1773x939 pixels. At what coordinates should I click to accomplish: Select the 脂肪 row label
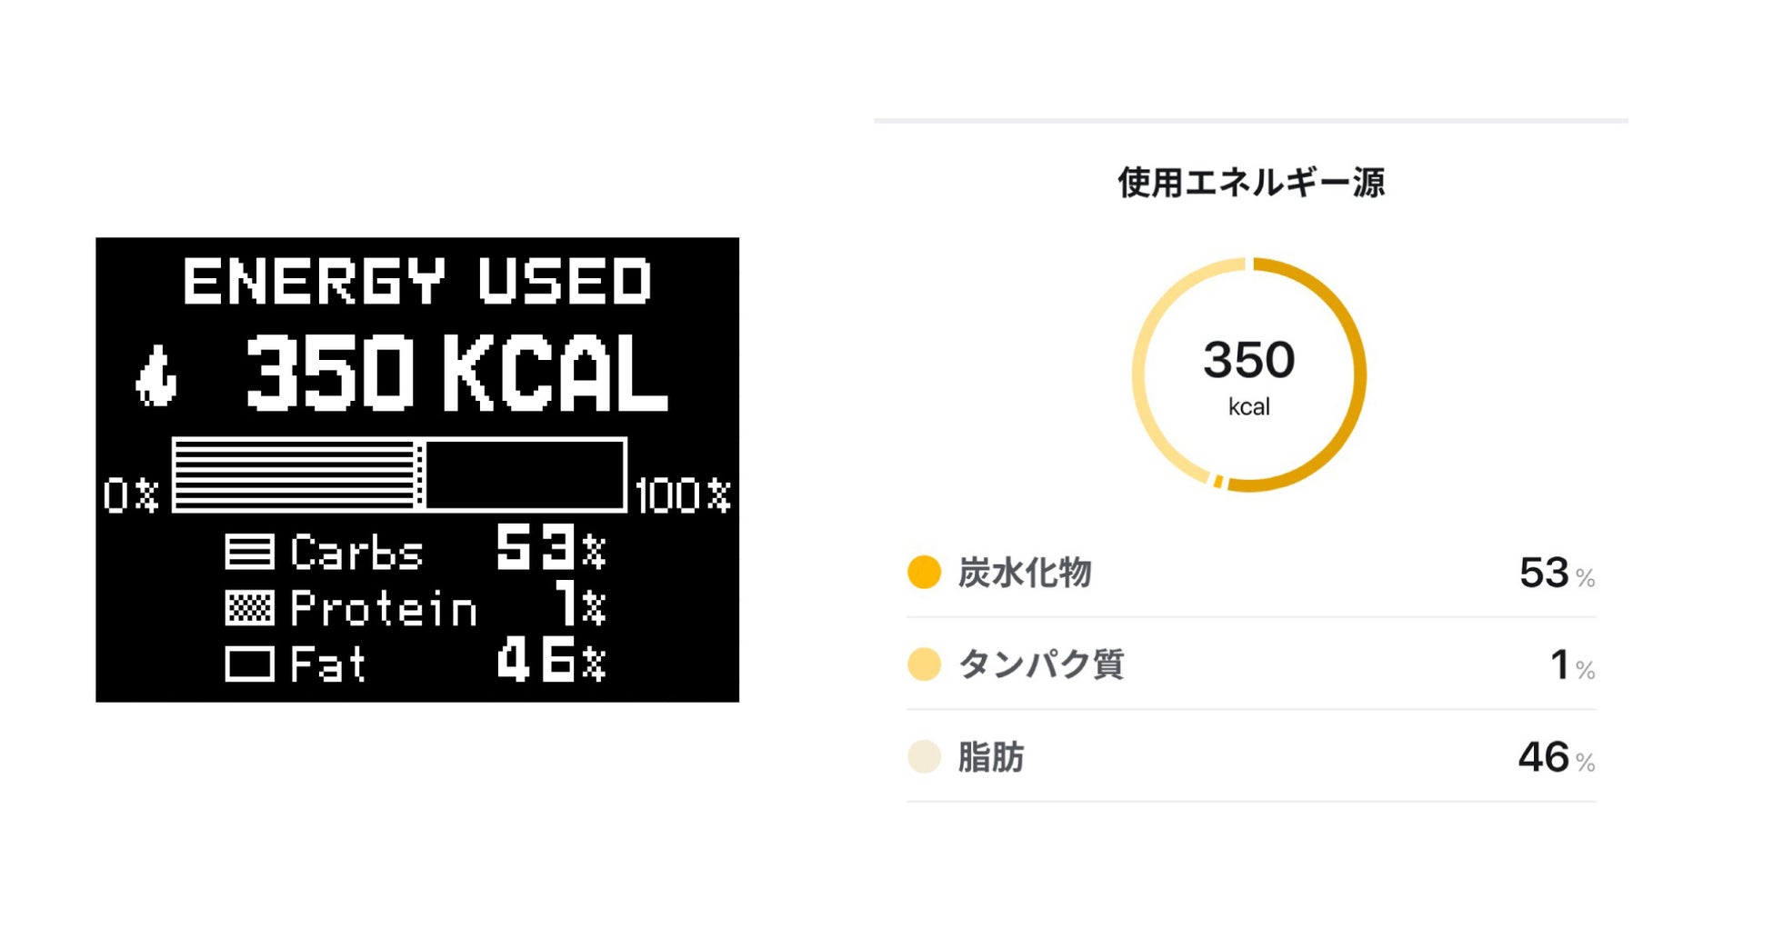click(x=991, y=757)
